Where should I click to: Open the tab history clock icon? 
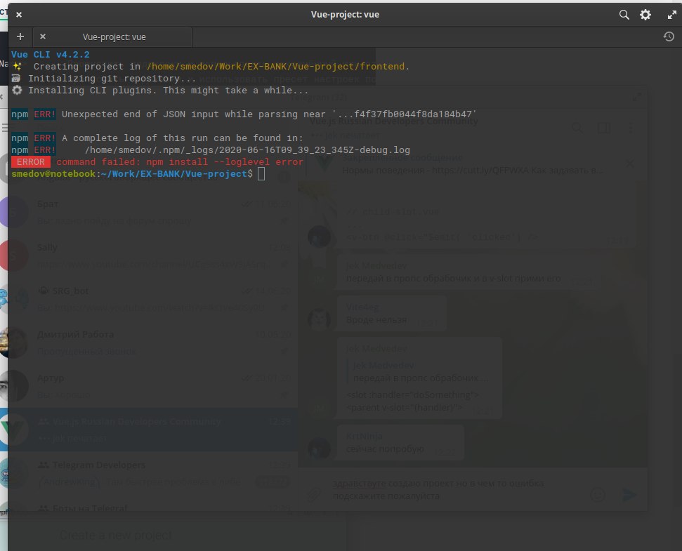[x=669, y=36]
